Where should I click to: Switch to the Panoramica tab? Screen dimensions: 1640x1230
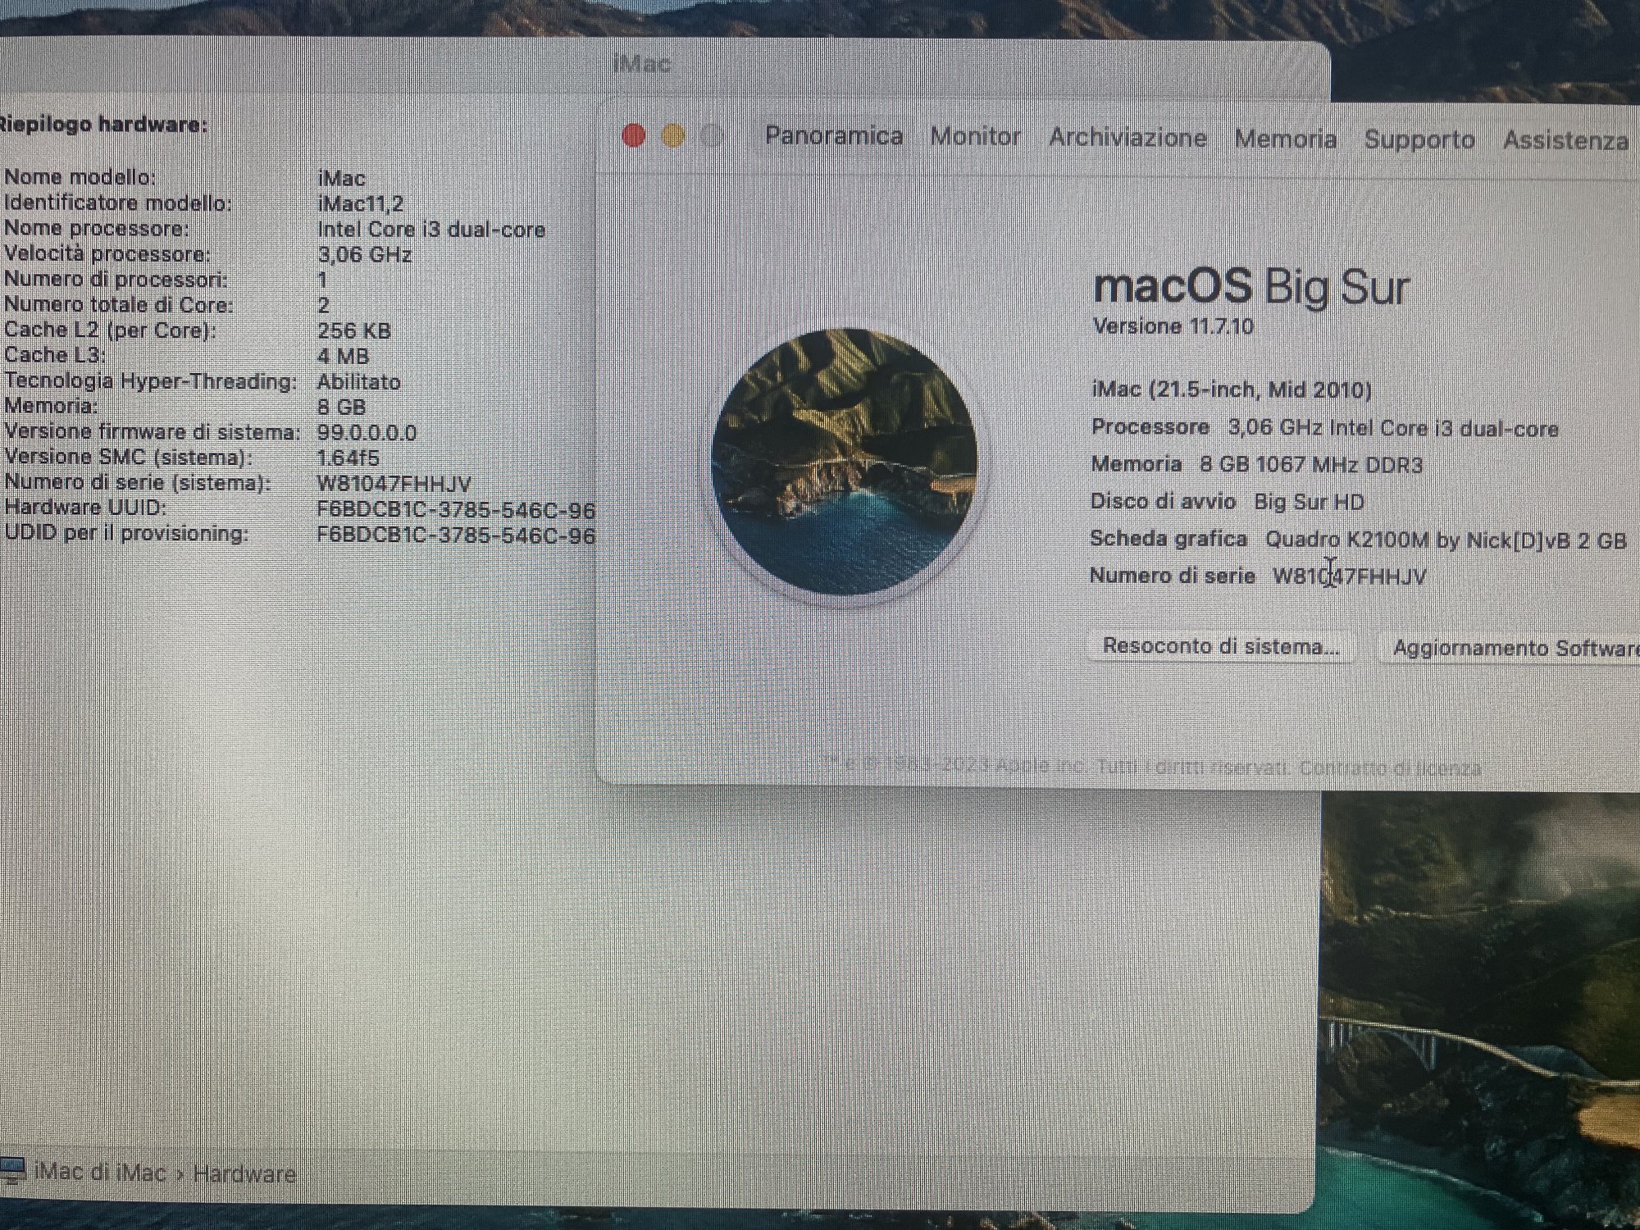pos(833,136)
